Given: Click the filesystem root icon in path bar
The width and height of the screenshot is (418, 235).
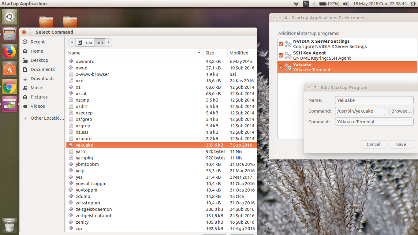Looking at the screenshot, I should tap(80, 42).
